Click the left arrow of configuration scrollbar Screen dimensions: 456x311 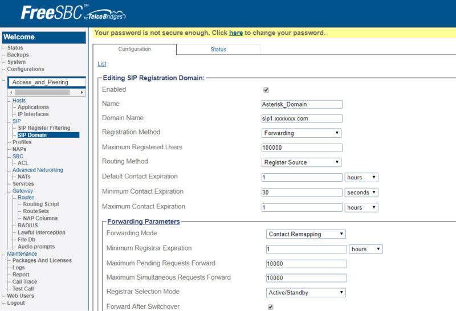tap(11, 92)
